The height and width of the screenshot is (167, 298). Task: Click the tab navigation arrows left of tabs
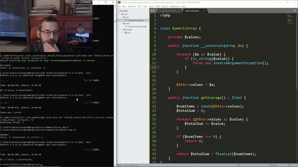[x=152, y=11]
